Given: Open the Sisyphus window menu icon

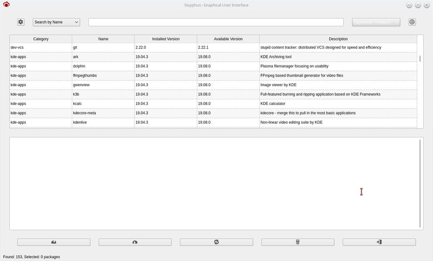Looking at the screenshot, I should coord(6,5).
